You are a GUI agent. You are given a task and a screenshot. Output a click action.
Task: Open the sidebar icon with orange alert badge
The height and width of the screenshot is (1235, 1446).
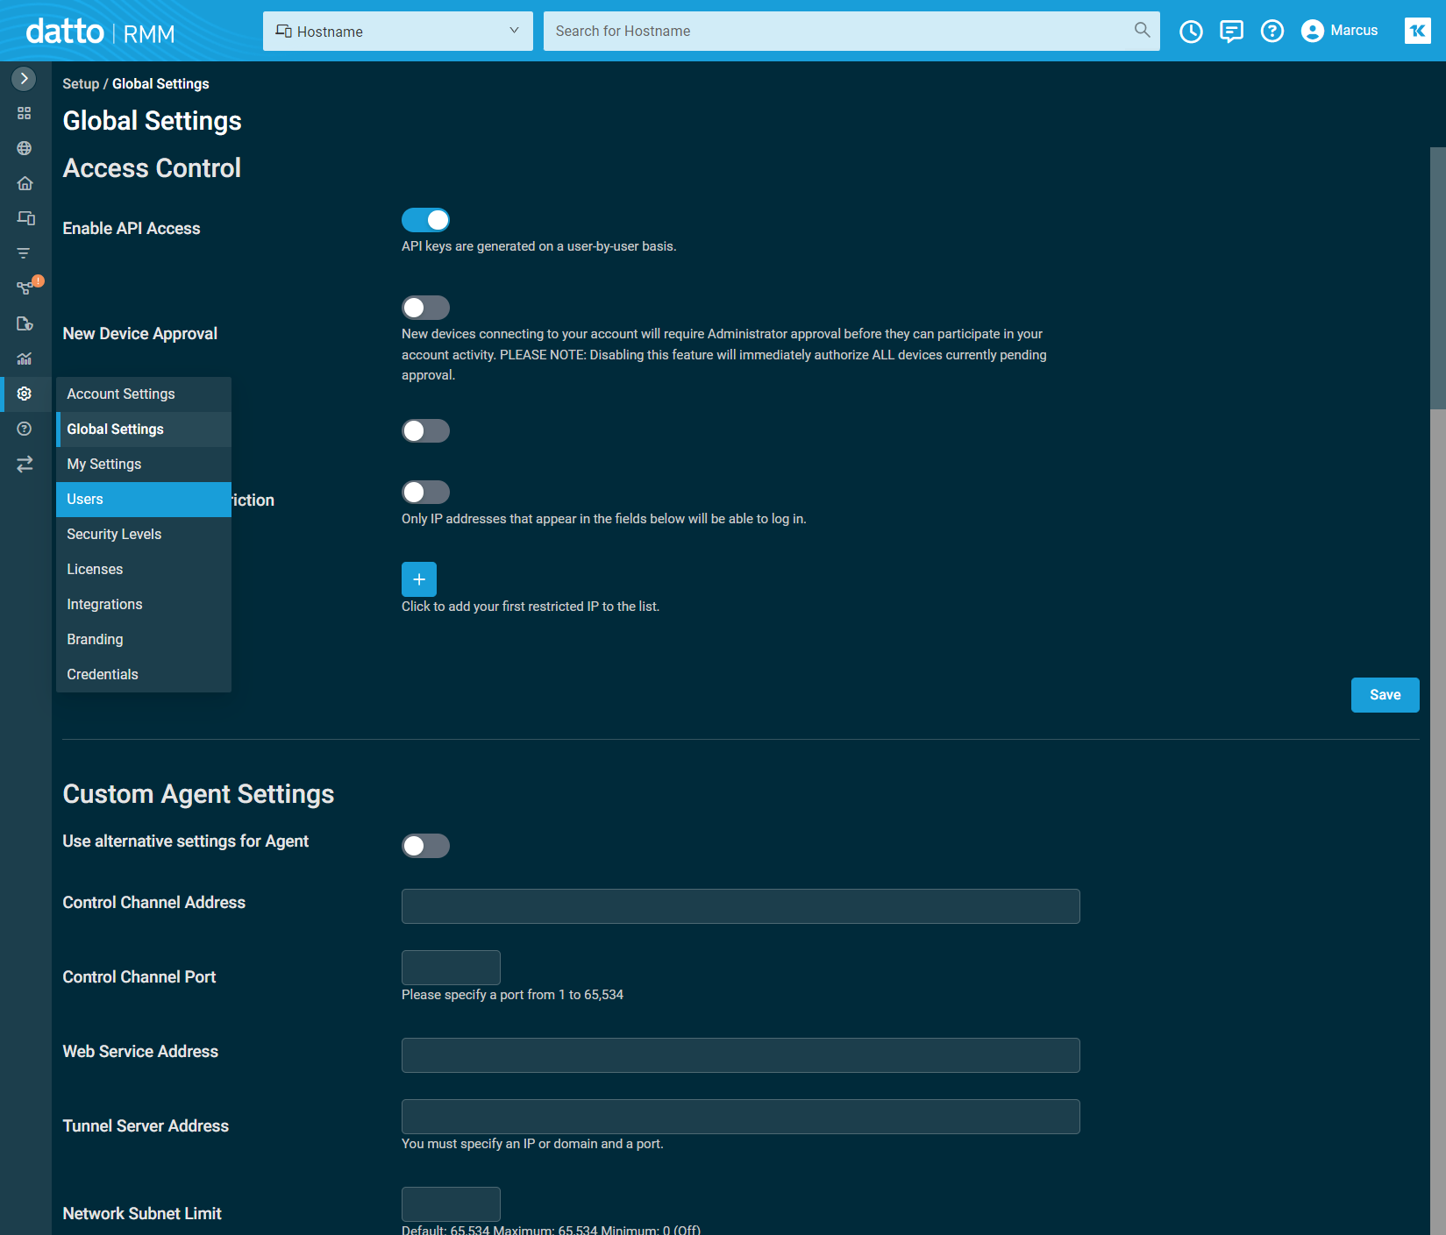point(26,287)
